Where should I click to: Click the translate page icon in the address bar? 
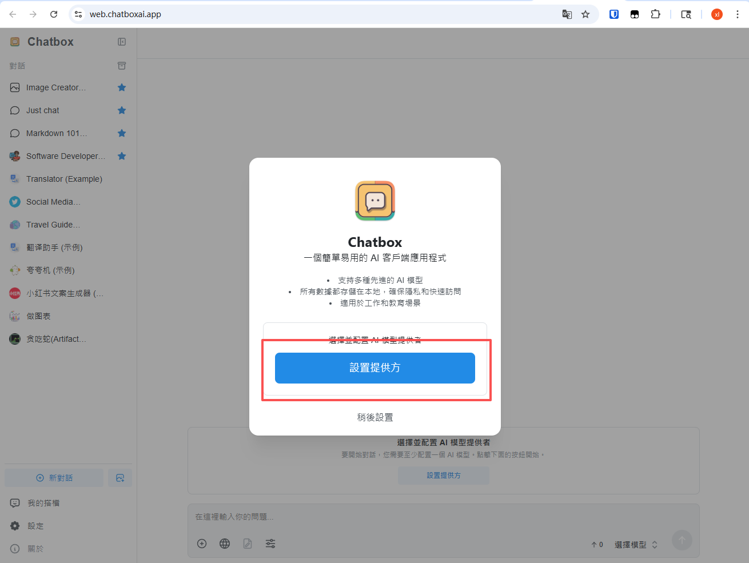point(567,14)
